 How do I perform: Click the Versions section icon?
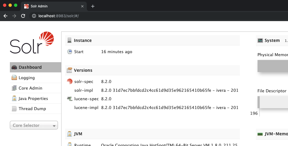click(x=69, y=70)
